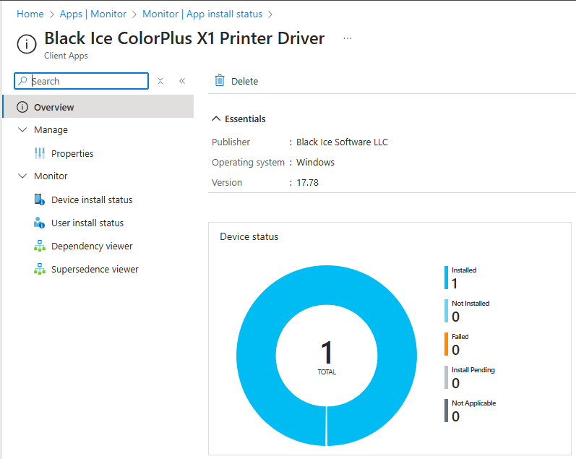Click the User install status icon
The height and width of the screenshot is (459, 576).
point(39,223)
